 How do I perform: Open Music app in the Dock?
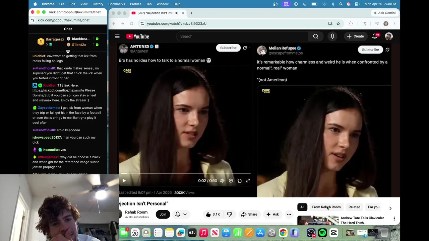pos(203,233)
